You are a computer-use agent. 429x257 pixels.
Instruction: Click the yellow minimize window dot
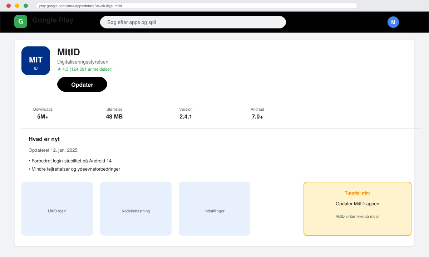click(17, 6)
